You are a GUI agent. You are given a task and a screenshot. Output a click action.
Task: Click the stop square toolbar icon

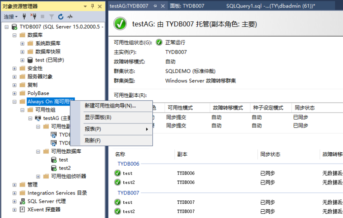tap(42, 16)
